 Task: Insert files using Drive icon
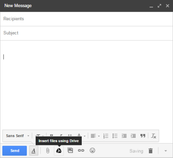pos(59,151)
